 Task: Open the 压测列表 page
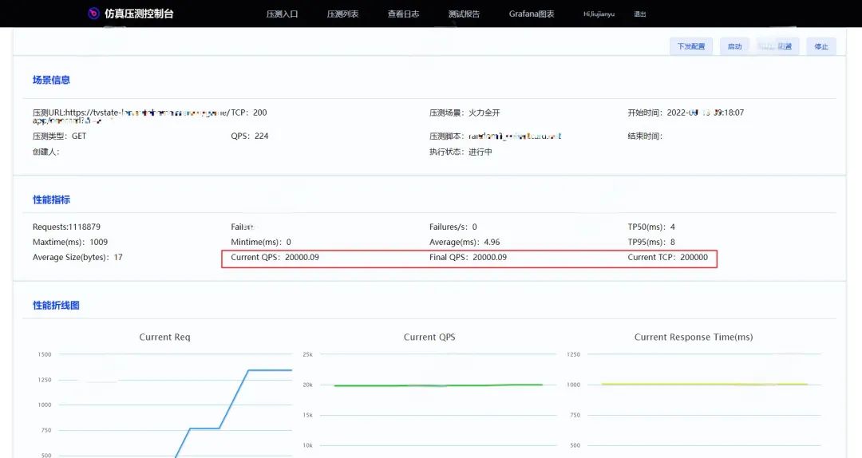[x=342, y=14]
